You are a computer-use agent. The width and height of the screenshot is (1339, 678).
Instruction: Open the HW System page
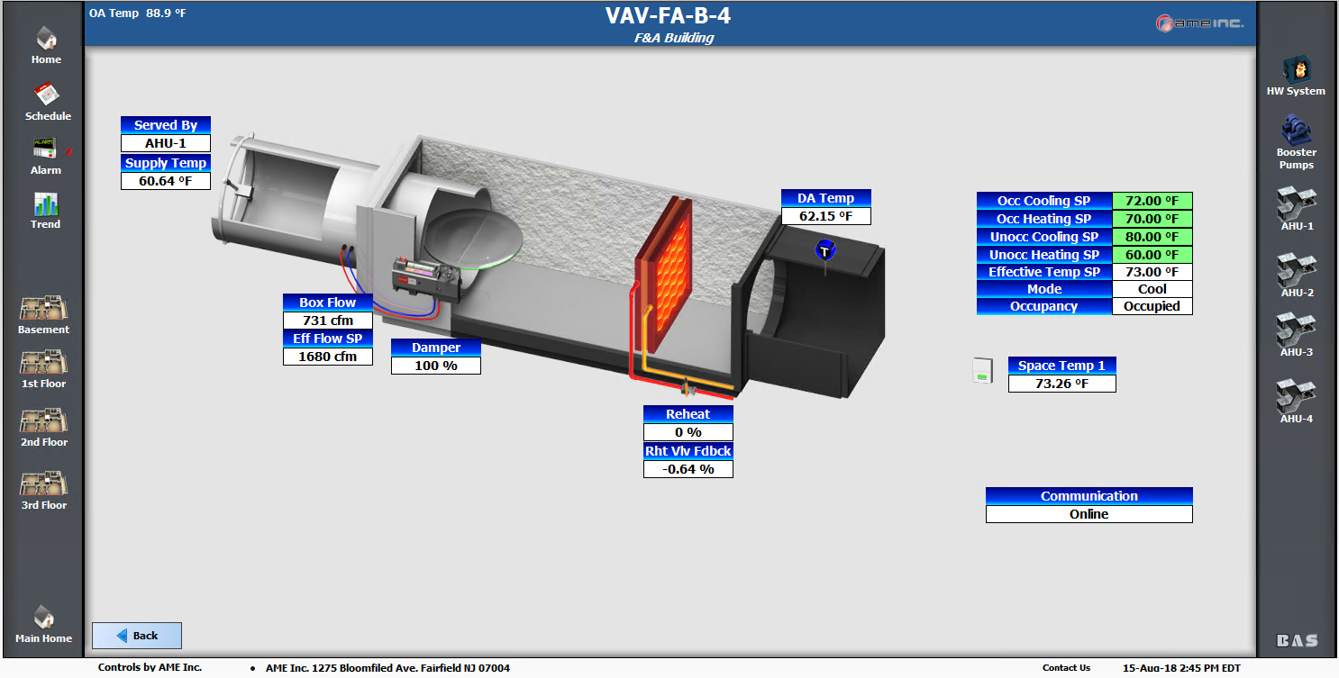coord(1296,70)
